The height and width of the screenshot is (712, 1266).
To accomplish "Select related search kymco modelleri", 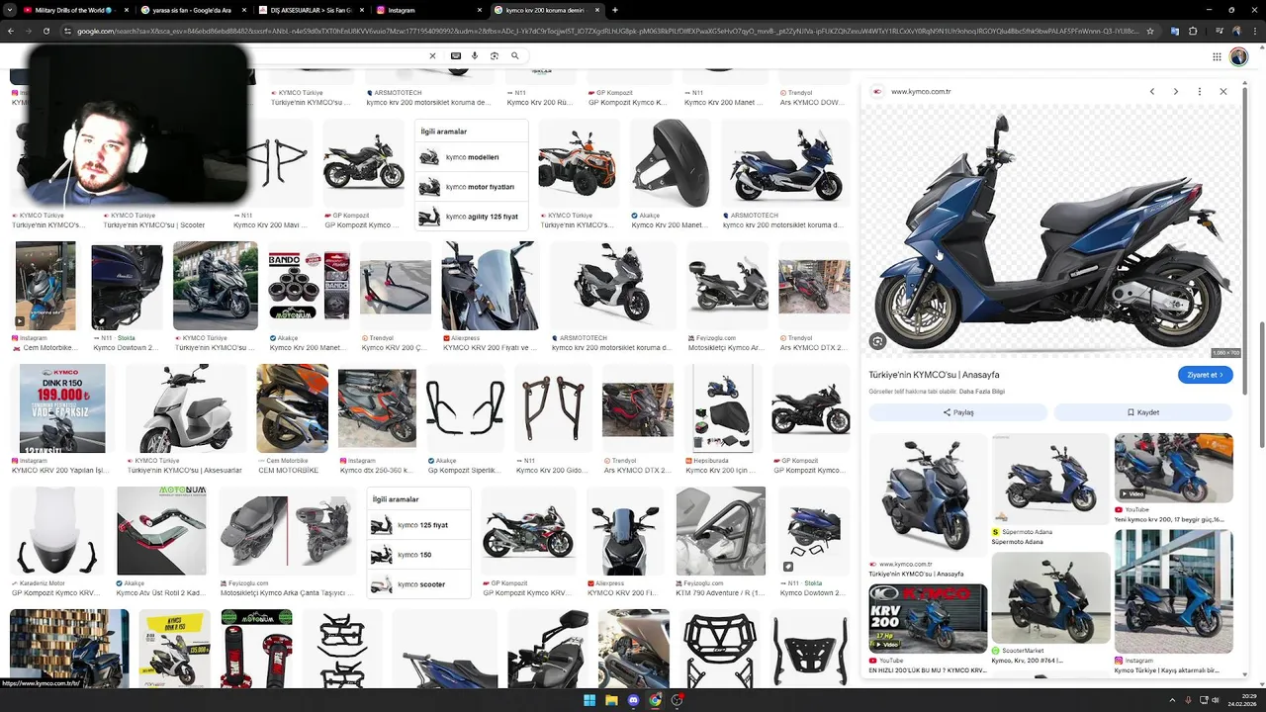I will coord(472,157).
